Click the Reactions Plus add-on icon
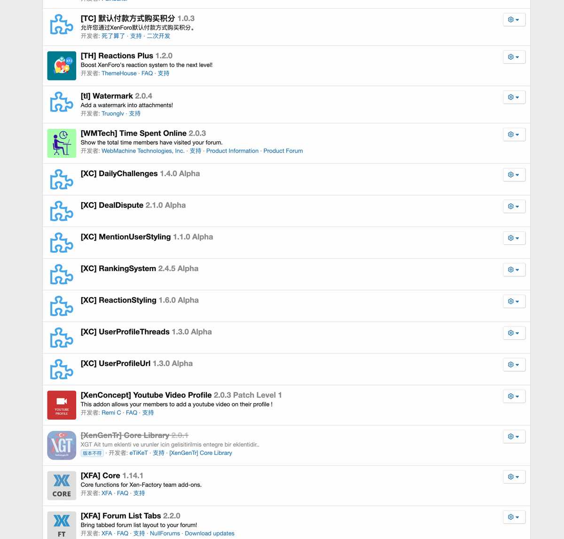The width and height of the screenshot is (564, 539). coord(62,66)
